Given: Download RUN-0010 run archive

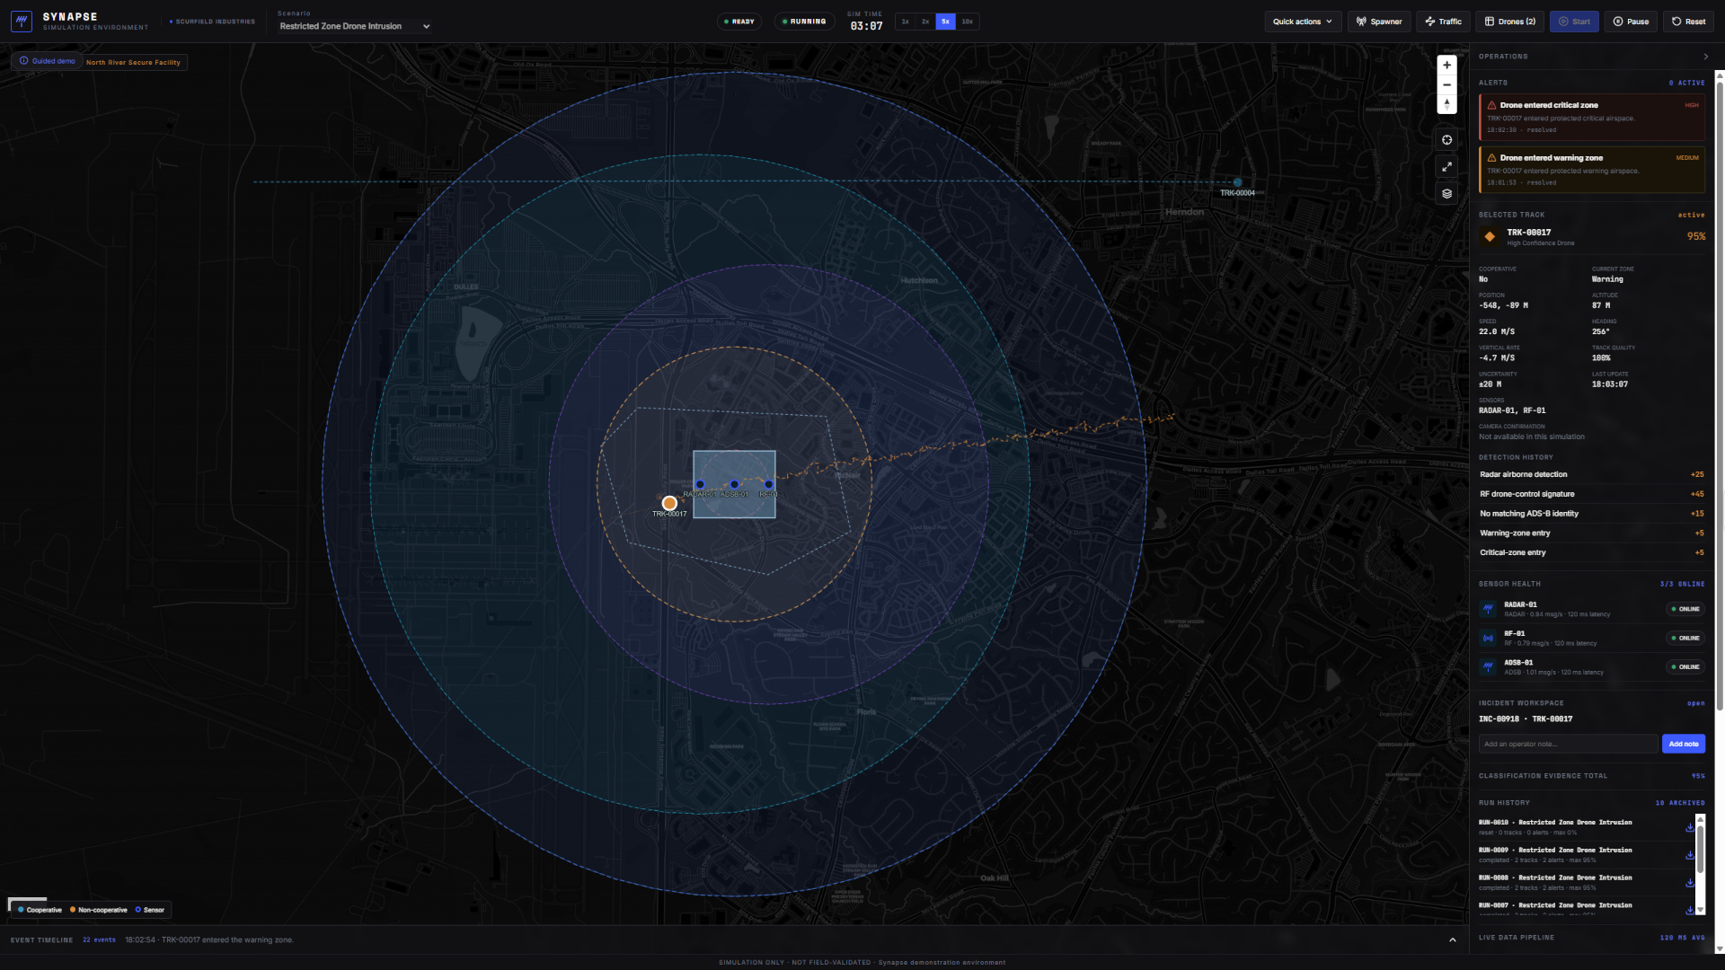Looking at the screenshot, I should tap(1689, 827).
